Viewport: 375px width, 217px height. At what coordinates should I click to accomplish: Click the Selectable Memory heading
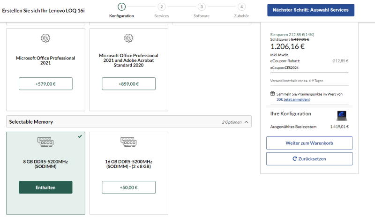coord(31,122)
